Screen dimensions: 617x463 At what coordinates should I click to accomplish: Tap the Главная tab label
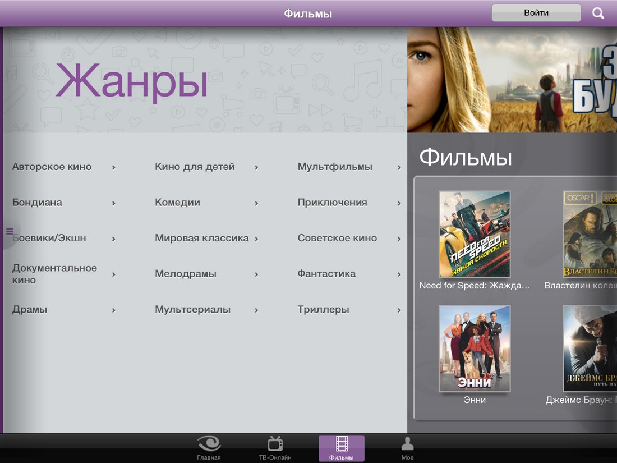click(x=209, y=457)
